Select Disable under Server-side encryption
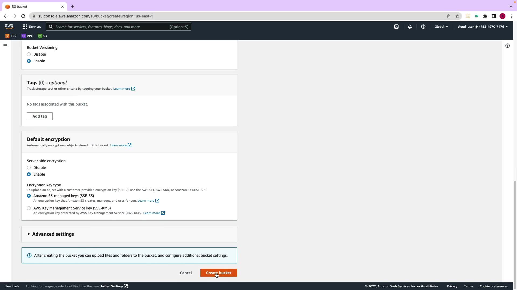Screen dimensions: 517x290 tap(29, 168)
